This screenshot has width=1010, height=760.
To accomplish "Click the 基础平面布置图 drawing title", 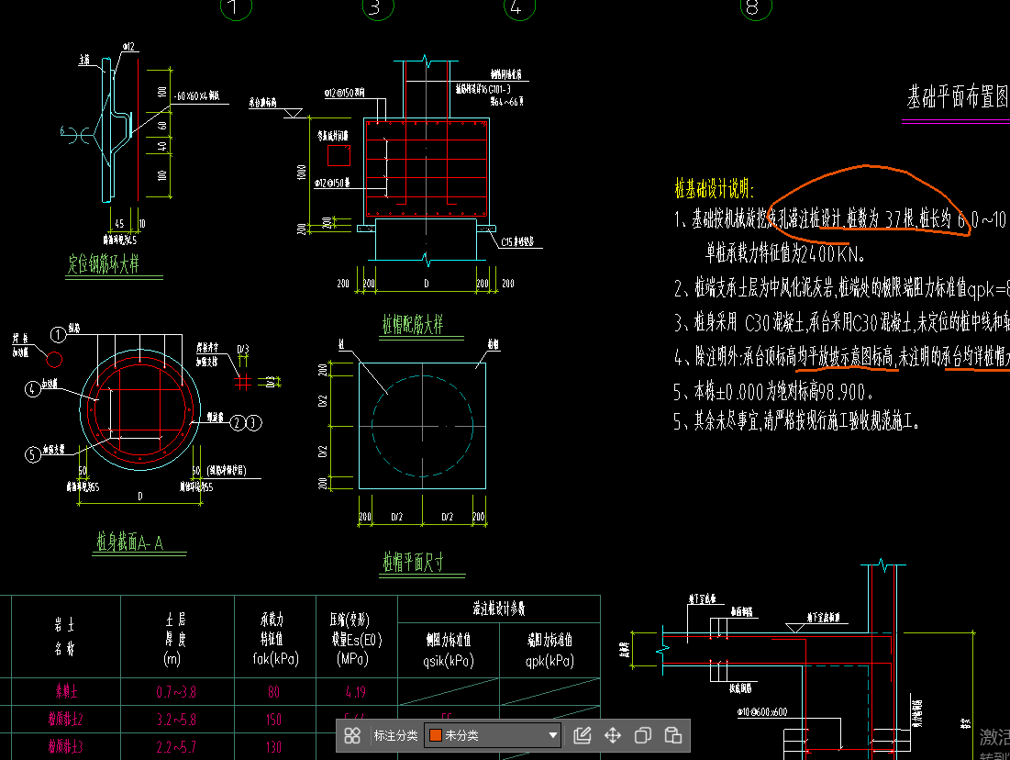I will (x=958, y=96).
